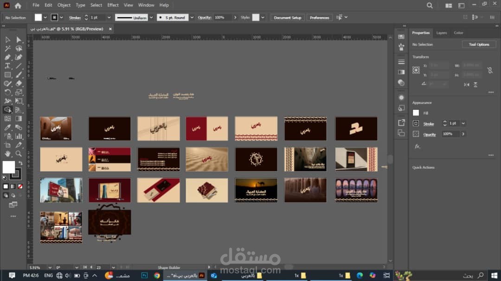The height and width of the screenshot is (281, 501).
Task: Select the Free Transform tool
Action: coord(19,101)
